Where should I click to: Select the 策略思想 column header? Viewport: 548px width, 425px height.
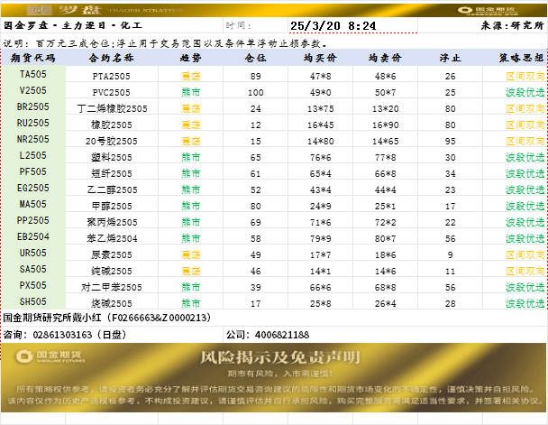[x=516, y=58]
